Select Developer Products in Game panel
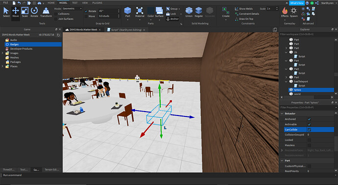 pyautogui.click(x=21, y=49)
